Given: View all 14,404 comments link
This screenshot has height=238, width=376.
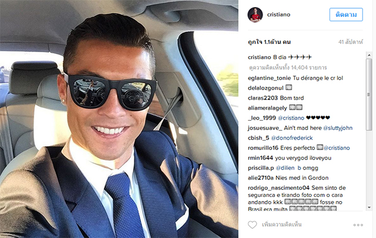Looking at the screenshot, I should tap(288, 67).
